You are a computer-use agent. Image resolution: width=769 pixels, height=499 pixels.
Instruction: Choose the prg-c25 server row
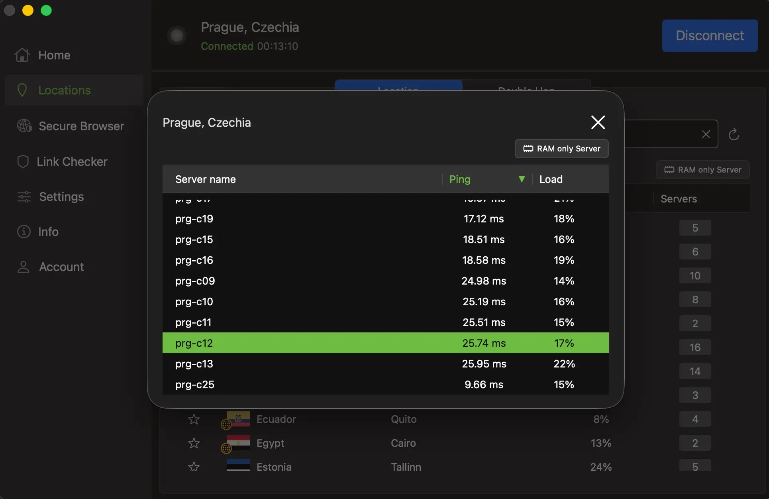[x=385, y=385]
